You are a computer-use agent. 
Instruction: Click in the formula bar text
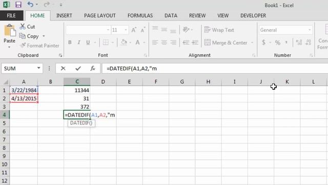coord(132,68)
